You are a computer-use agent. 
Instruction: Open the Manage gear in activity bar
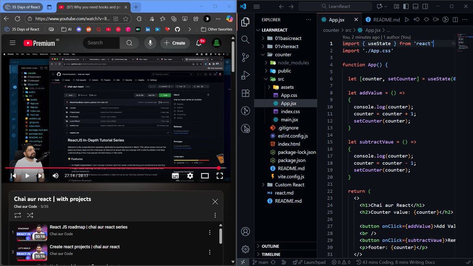tap(245, 249)
